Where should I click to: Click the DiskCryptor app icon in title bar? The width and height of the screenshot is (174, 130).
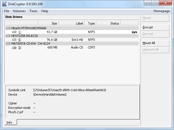pyautogui.click(x=4, y=4)
